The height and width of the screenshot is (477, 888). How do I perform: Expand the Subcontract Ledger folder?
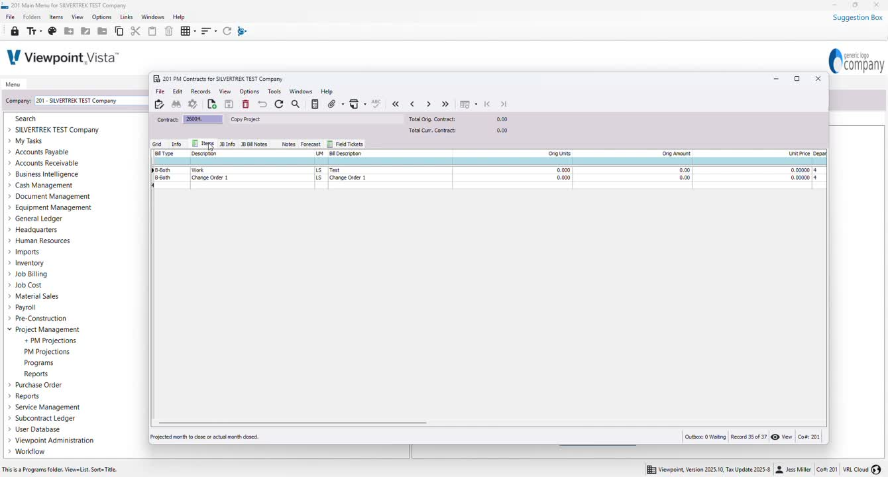(x=9, y=419)
